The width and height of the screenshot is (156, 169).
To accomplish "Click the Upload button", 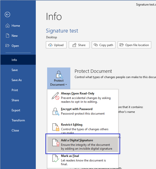I will coord(56,45).
